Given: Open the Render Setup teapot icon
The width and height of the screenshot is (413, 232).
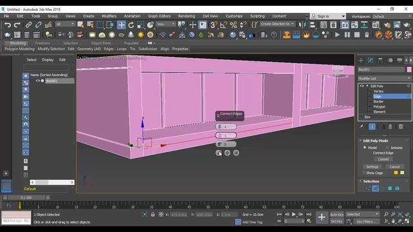Looking at the screenshot, I should click(387, 25).
